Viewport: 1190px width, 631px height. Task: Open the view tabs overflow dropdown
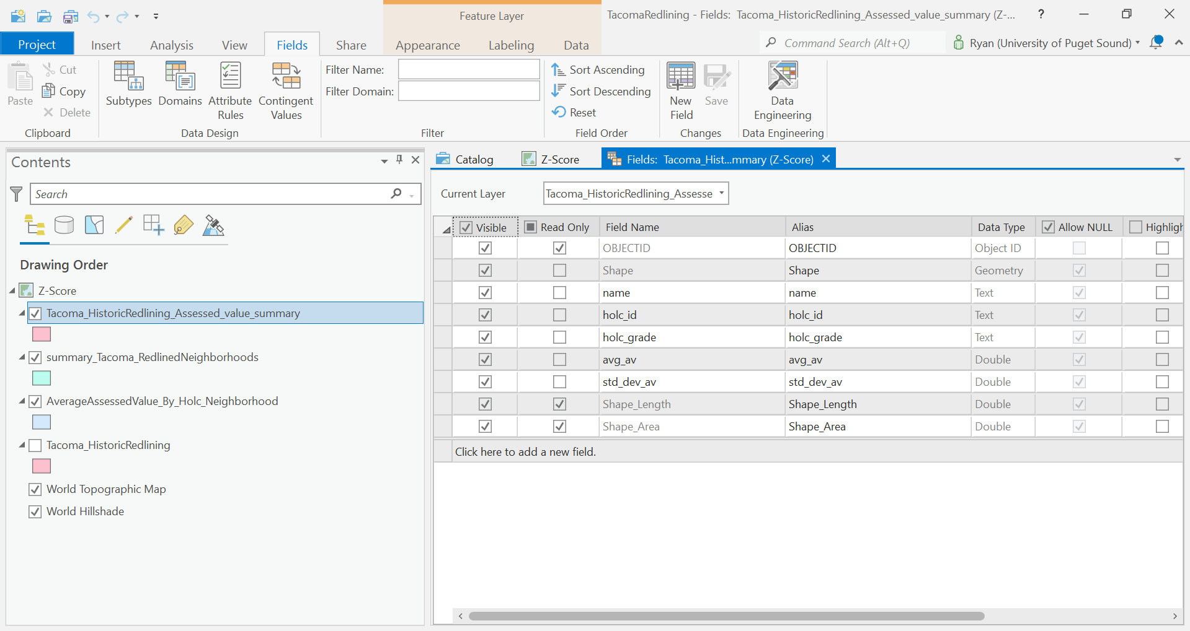click(x=1177, y=160)
